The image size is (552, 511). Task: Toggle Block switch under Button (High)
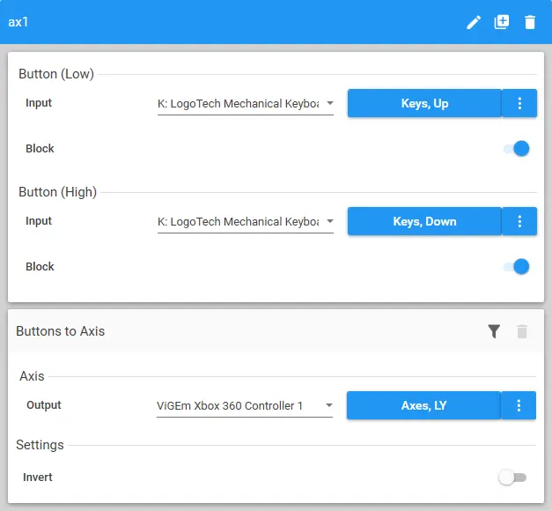516,267
